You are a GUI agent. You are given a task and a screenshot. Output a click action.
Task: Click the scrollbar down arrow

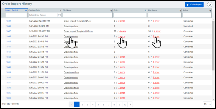pyautogui.click(x=213, y=99)
